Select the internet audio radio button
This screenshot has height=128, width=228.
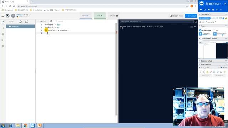[200, 30]
